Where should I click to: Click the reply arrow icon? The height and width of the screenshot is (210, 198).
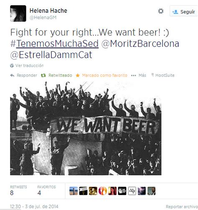[12, 75]
